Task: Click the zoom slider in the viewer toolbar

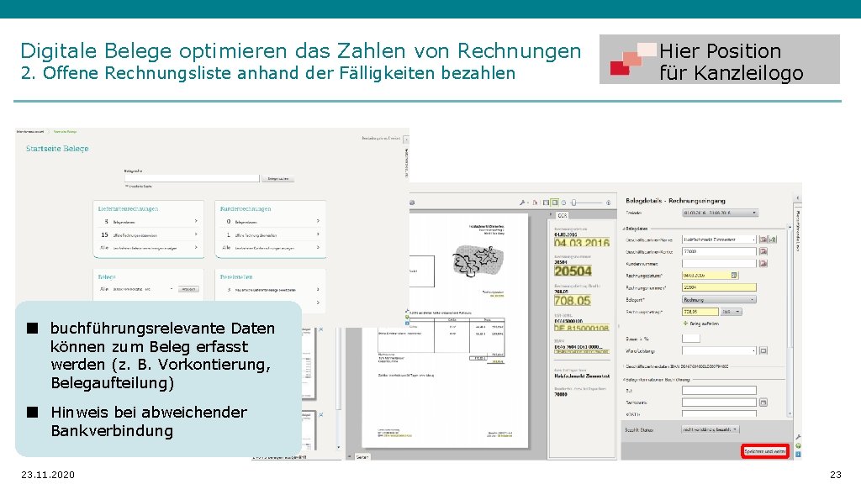Action: [573, 203]
